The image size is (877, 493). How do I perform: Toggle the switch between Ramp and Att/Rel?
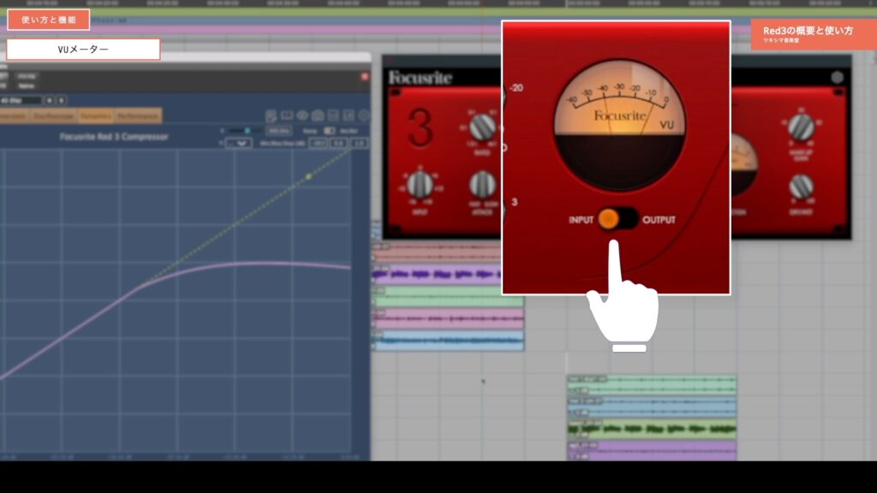(330, 131)
